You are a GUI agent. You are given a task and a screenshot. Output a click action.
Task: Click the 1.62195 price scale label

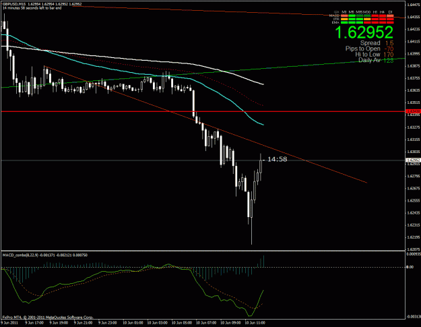pos(413,237)
